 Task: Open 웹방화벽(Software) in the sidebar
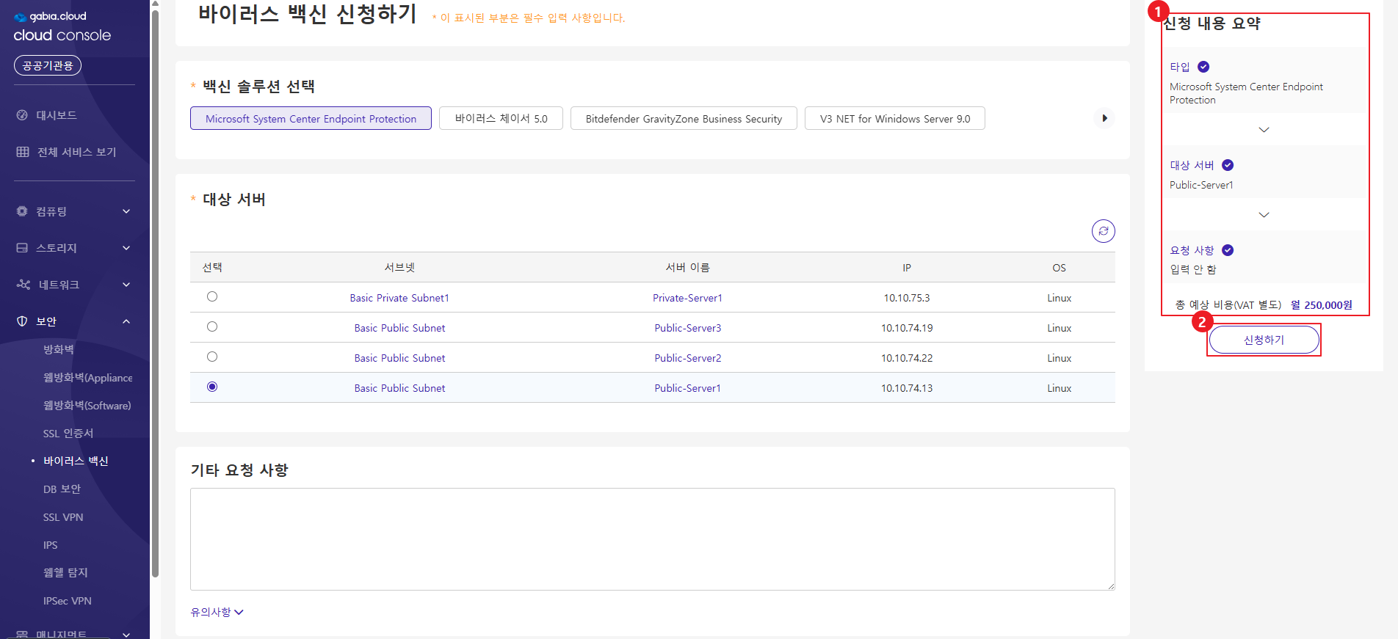(87, 405)
